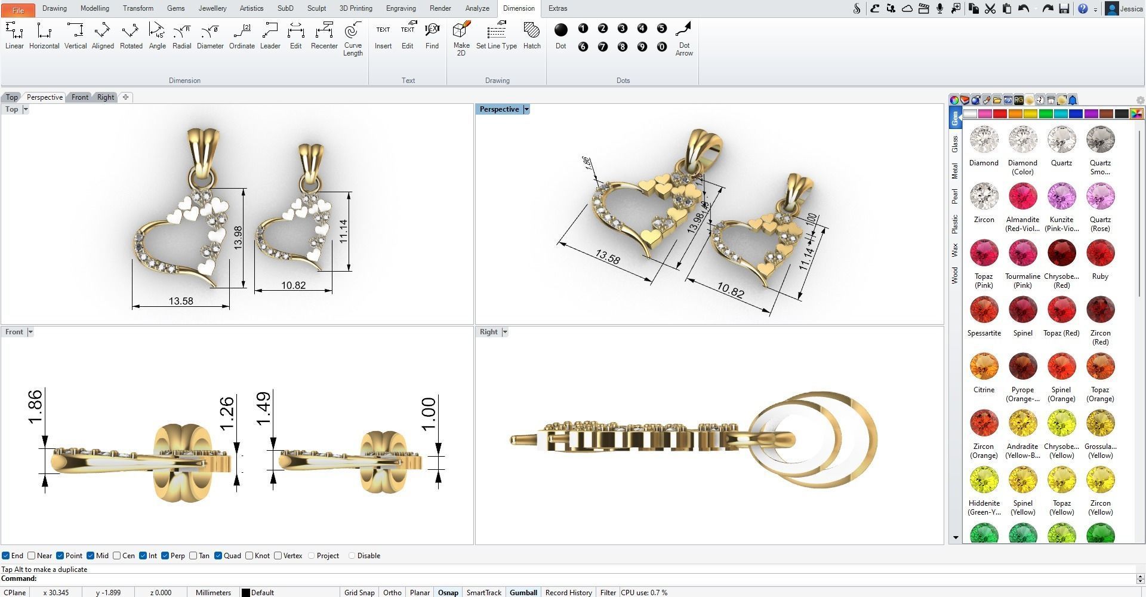Disable the Quad osnap checkbox

click(218, 556)
